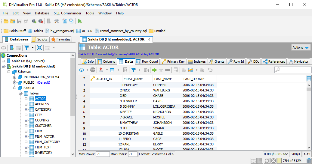
Task: Click the calculator icon in data toolbar
Action: [x=125, y=70]
